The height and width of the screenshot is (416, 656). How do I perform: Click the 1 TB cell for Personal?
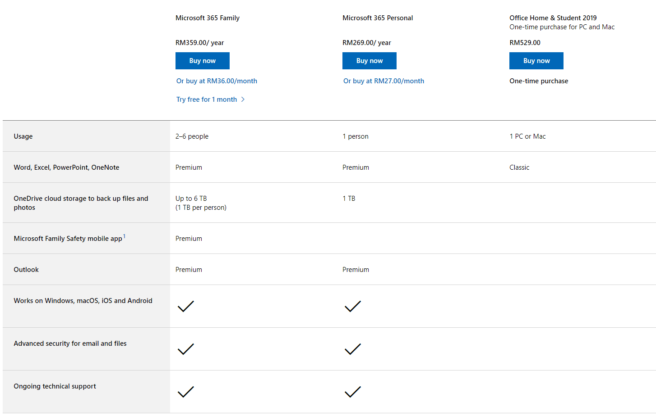click(349, 199)
